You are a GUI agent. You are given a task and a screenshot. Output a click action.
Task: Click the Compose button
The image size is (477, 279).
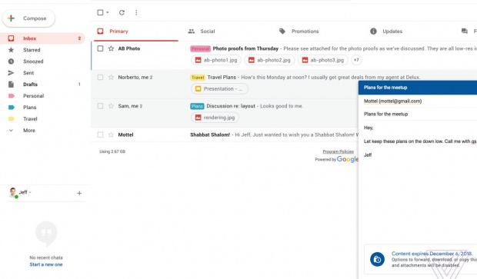point(28,18)
